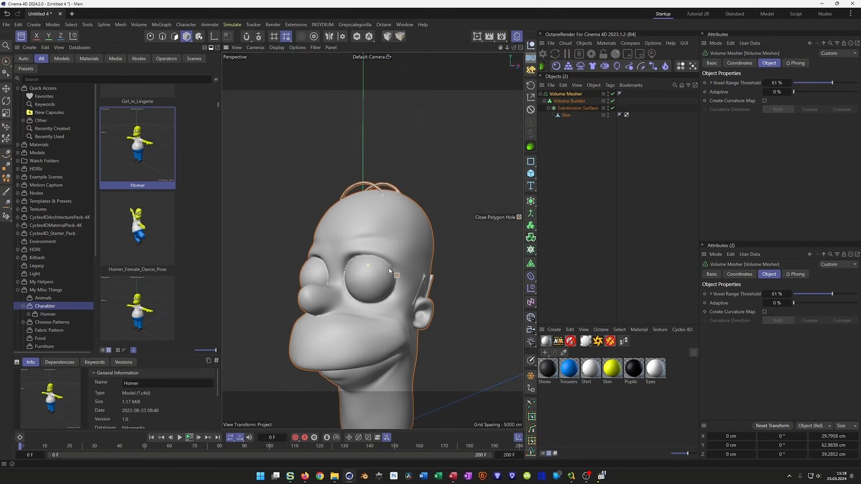Expand the Charakter folder in asset tree
The image size is (861, 484).
(x=23, y=306)
